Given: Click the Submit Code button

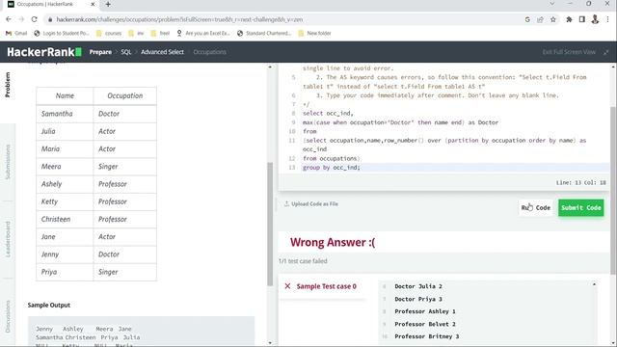Looking at the screenshot, I should pos(580,208).
